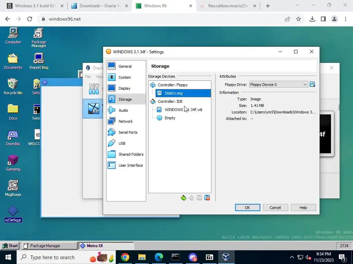The height and width of the screenshot is (264, 353).
Task: Open a new browser tab
Action: click(x=268, y=6)
